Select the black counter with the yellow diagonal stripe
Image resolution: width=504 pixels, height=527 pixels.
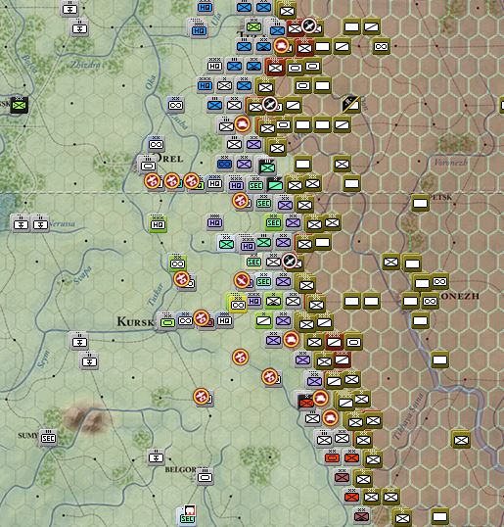(351, 104)
